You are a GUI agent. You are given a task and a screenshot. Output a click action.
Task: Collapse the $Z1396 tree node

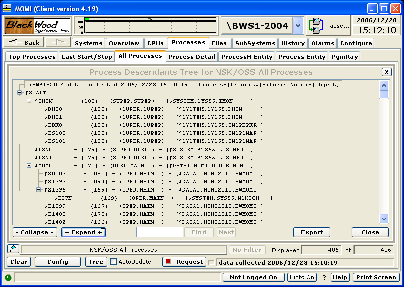(x=39, y=190)
